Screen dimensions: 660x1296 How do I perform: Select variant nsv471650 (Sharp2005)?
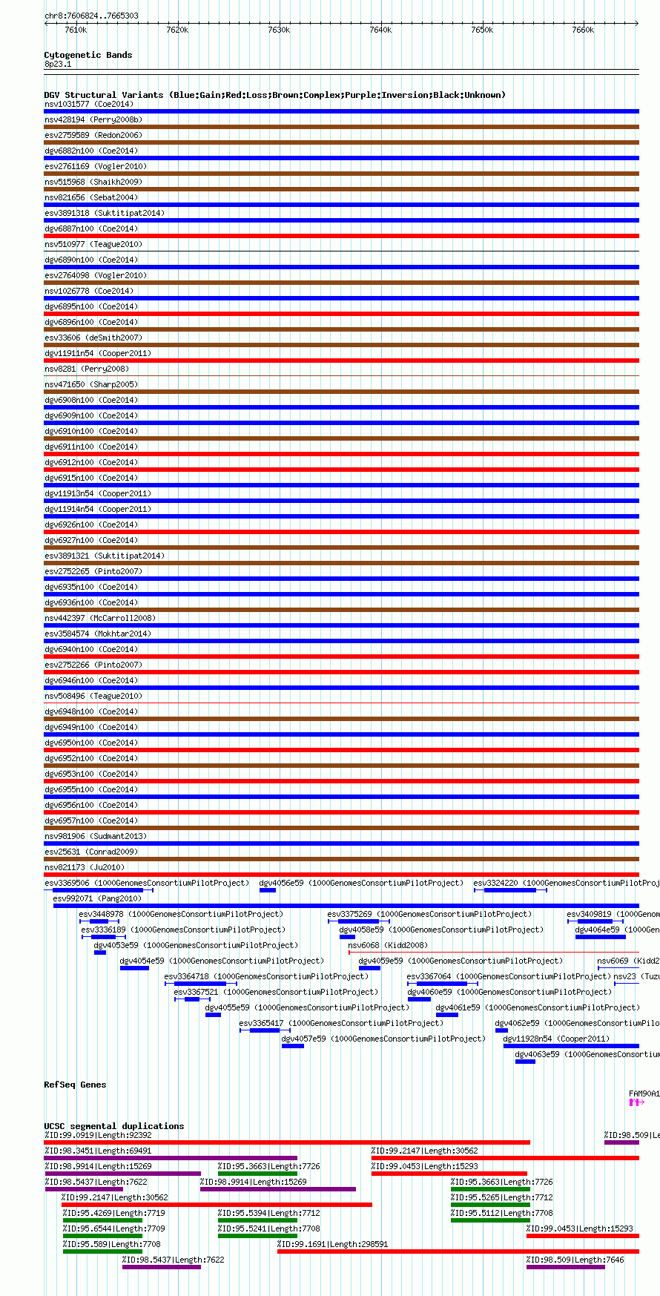pyautogui.click(x=91, y=384)
